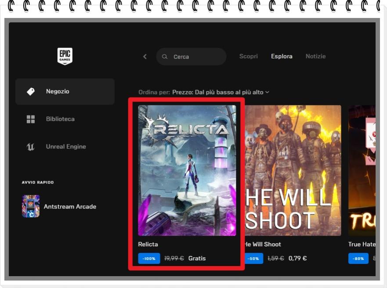
Task: Click the Epic Games logo
Action: coord(65,56)
